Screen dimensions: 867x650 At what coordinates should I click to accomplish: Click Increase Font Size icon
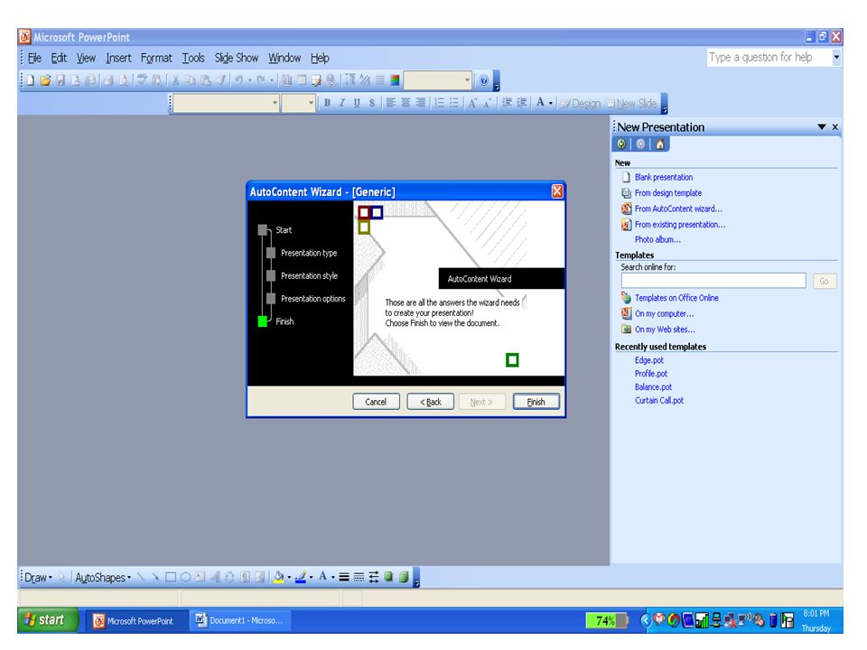coord(472,103)
